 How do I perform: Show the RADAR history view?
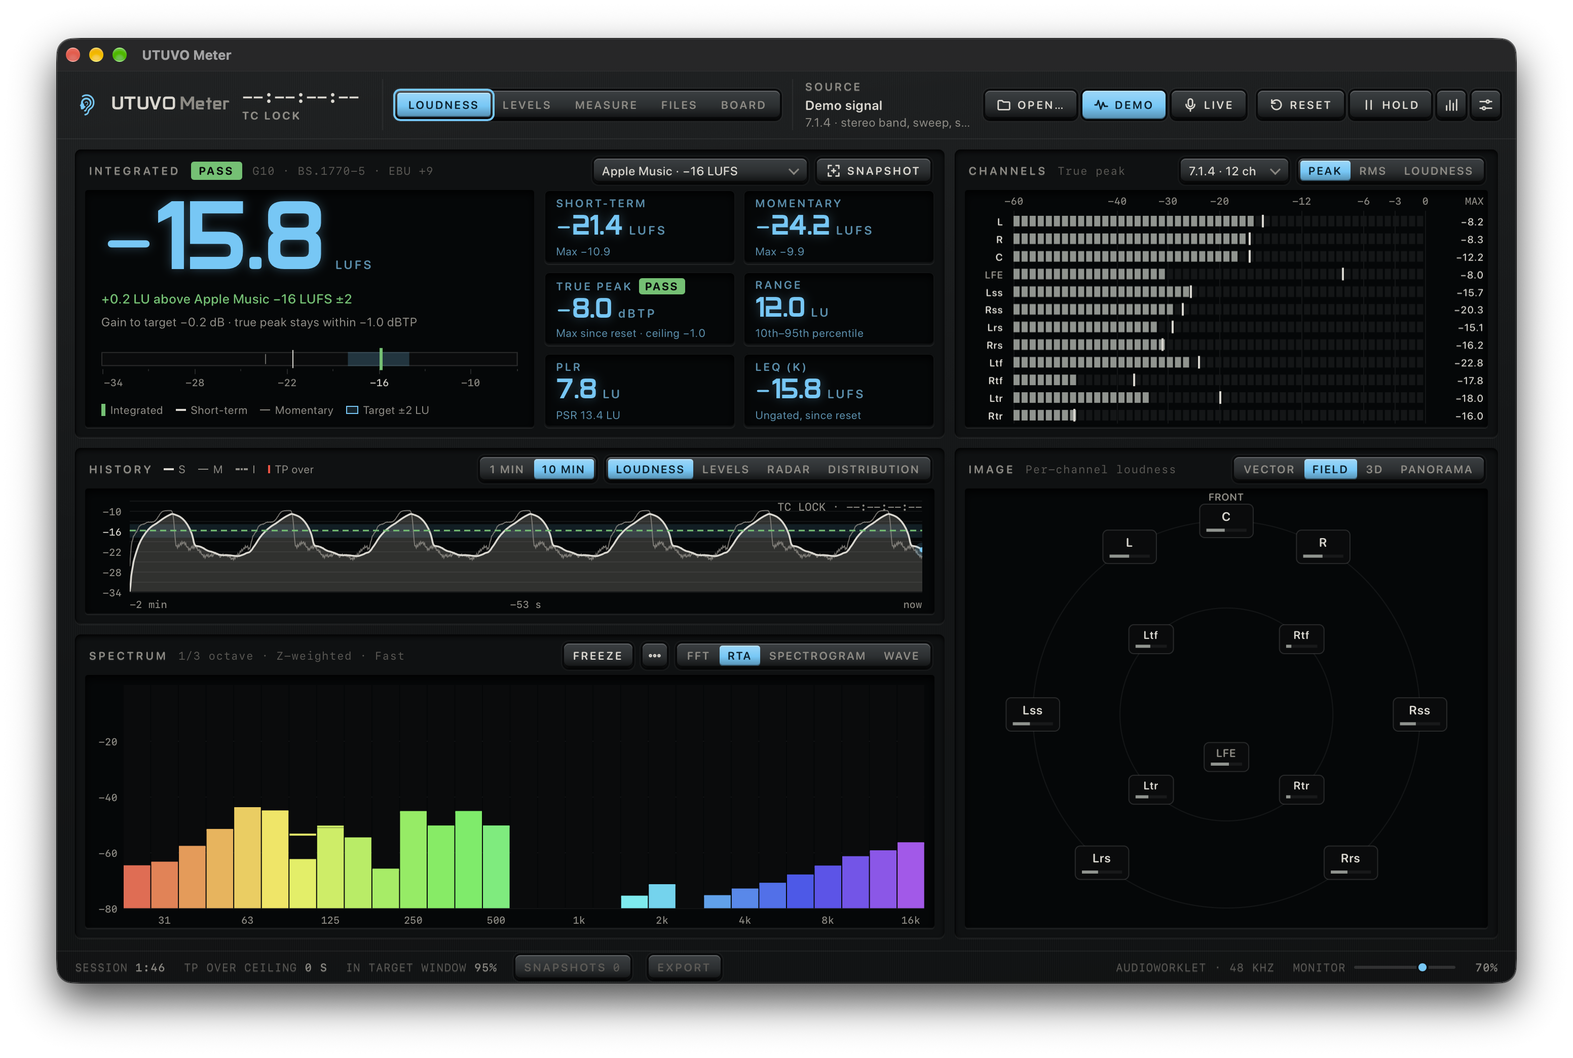[788, 469]
